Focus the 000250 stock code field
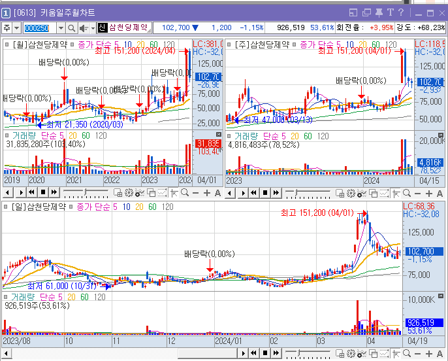Image resolution: width=448 pixels, height=361 pixels. click(x=39, y=28)
